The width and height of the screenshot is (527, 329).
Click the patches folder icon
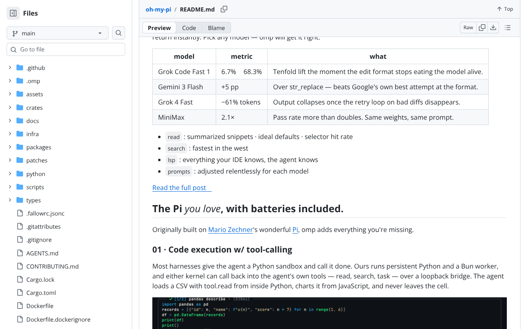tap(20, 160)
